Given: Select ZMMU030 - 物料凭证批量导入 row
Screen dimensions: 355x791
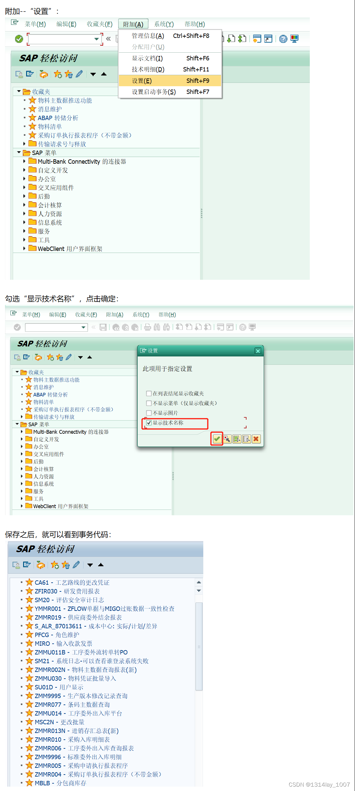Looking at the screenshot, I should 75,679.
